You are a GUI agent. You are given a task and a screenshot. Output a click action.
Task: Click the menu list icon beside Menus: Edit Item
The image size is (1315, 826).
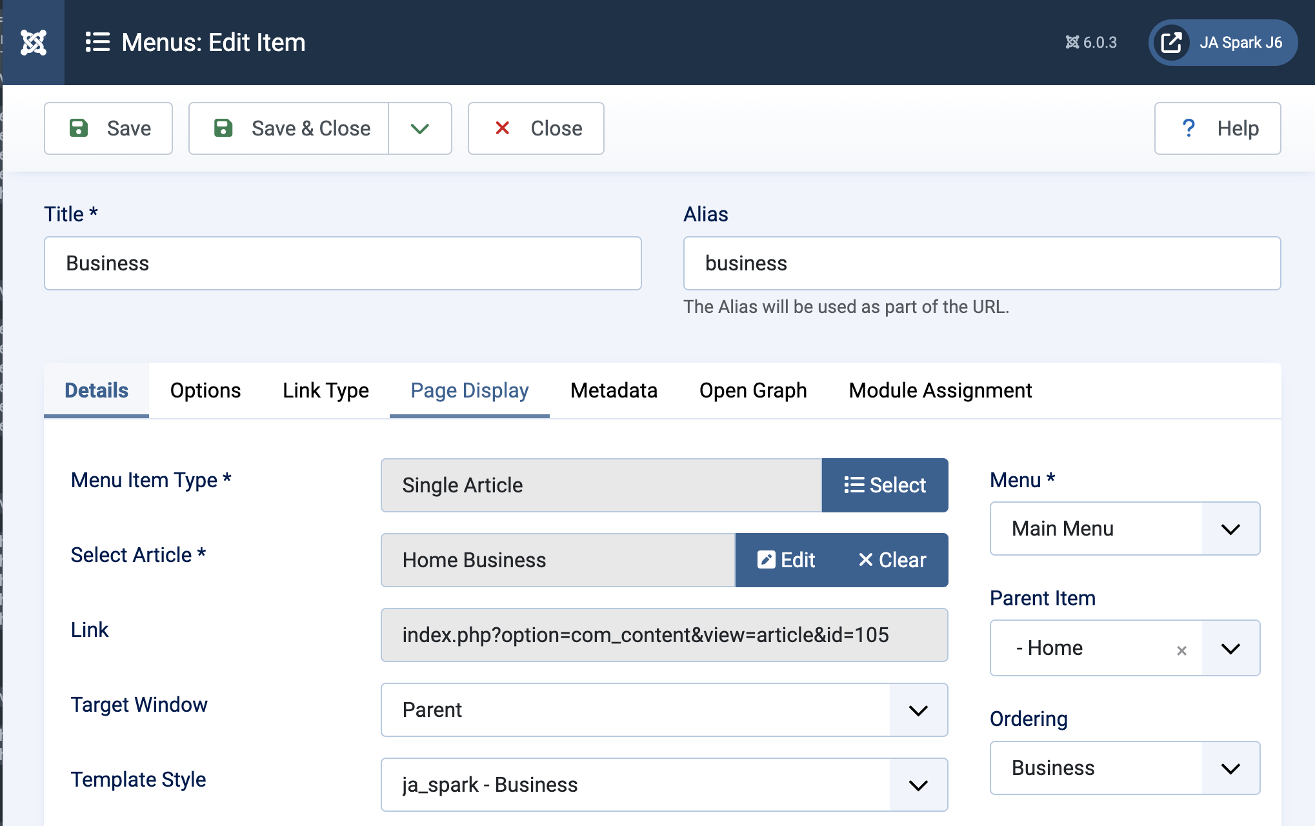(x=97, y=42)
